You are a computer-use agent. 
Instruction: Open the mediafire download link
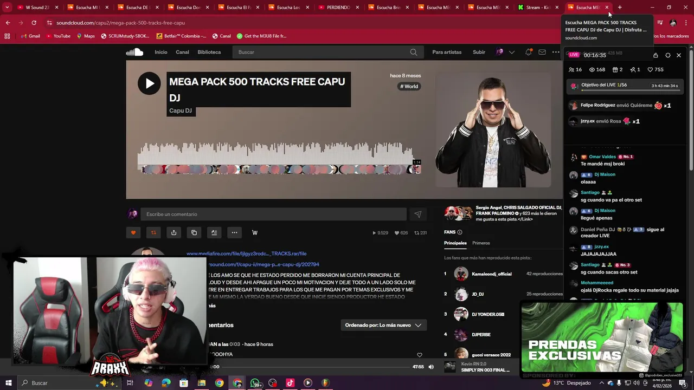[247, 253]
